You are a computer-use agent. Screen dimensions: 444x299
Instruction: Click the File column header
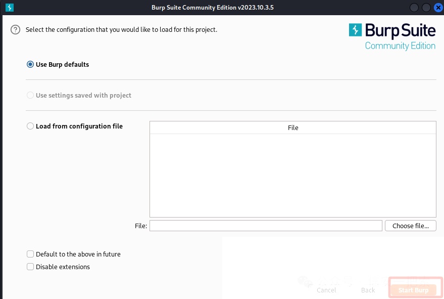pos(293,127)
